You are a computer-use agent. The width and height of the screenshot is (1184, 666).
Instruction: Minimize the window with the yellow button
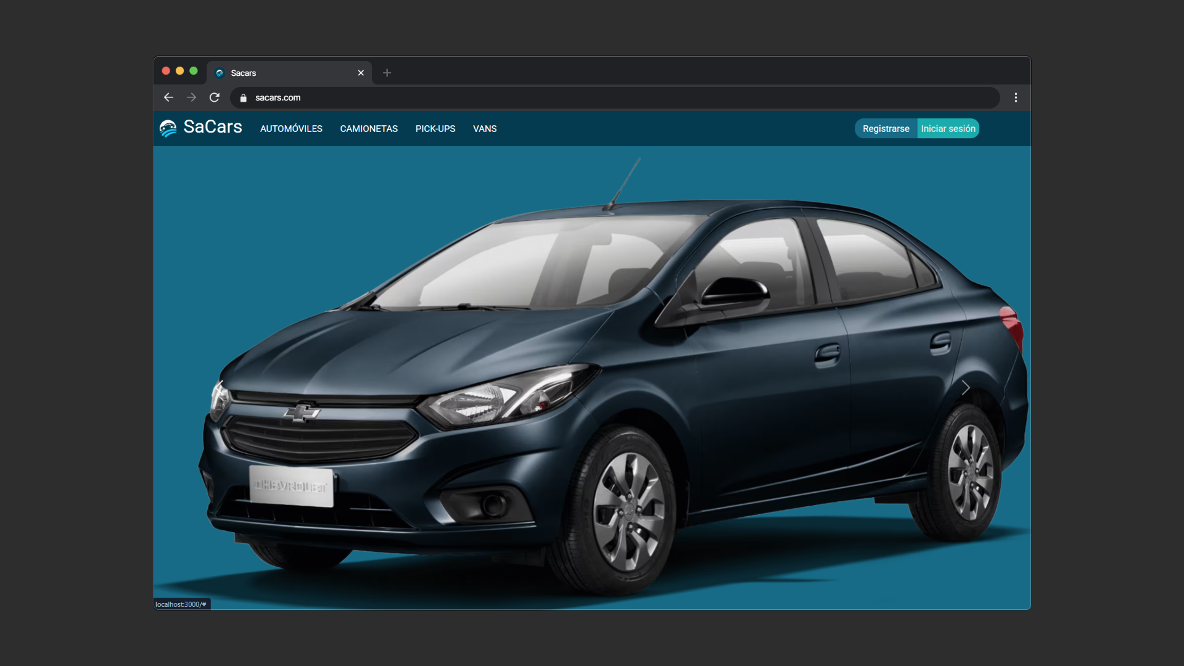click(x=179, y=71)
